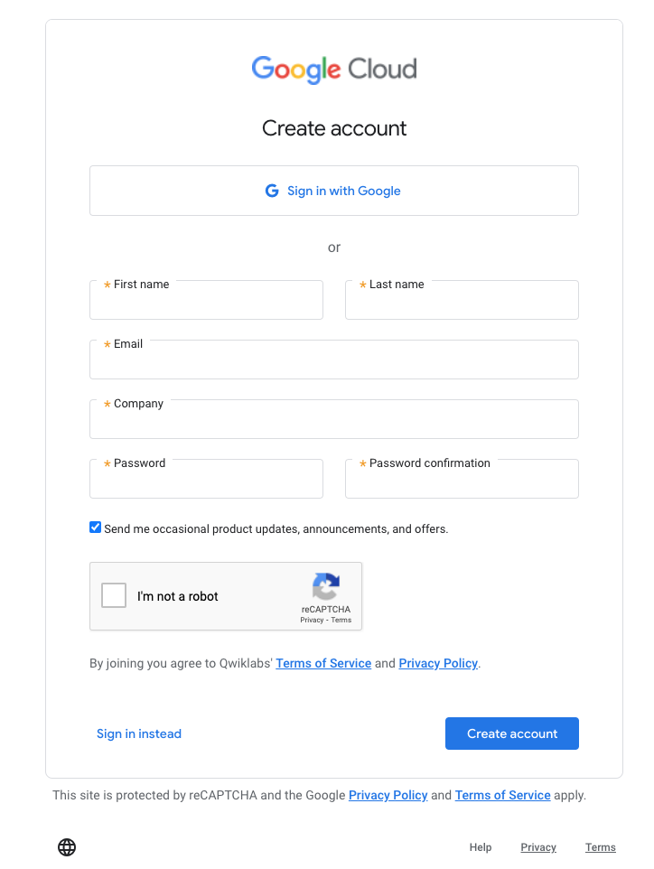The image size is (654, 869).
Task: Uncheck the product updates checkbox
Action: tap(95, 527)
